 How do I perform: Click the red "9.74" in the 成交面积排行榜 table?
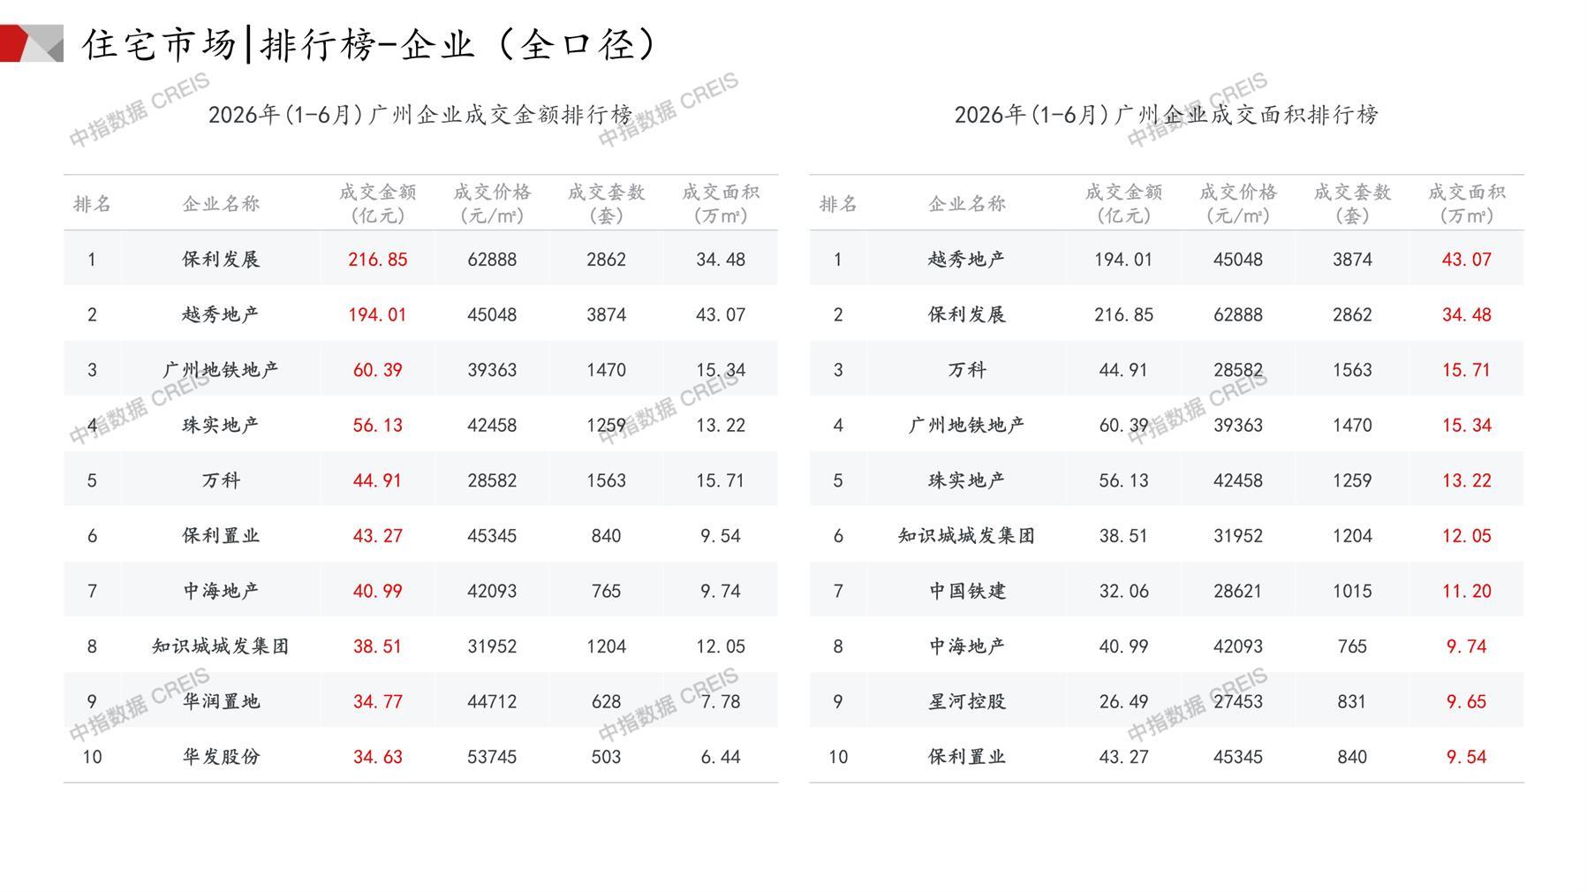[1466, 646]
